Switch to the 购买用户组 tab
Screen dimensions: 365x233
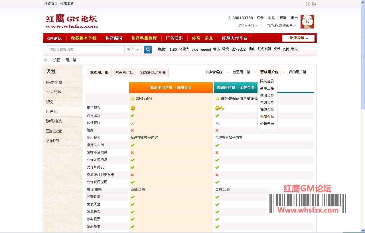coord(124,73)
